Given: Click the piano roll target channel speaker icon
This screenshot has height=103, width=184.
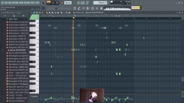Looking at the screenshot, I should [x=74, y=13].
